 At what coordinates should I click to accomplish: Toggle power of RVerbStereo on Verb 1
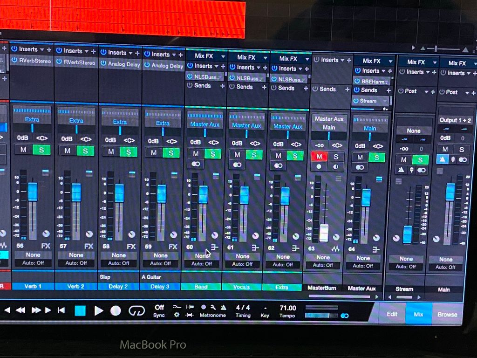click(14, 60)
